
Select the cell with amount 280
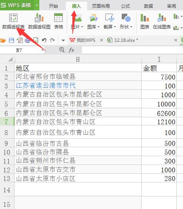click(159, 178)
